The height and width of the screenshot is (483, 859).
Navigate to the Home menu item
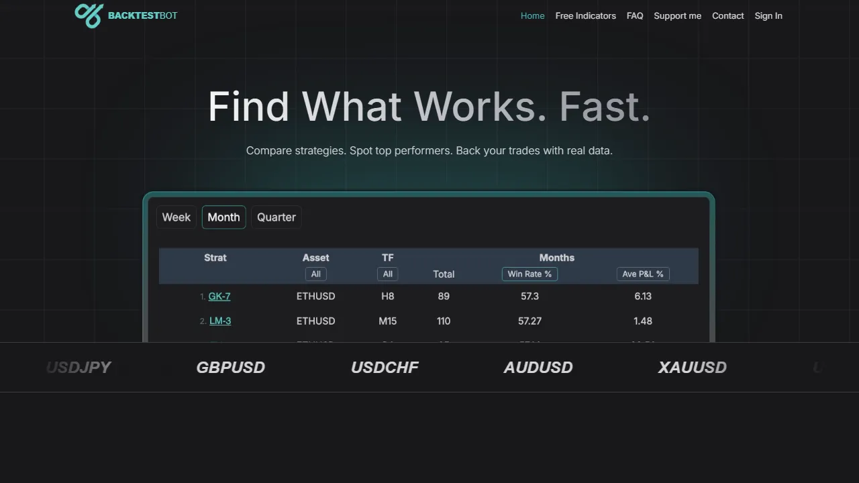pos(532,15)
